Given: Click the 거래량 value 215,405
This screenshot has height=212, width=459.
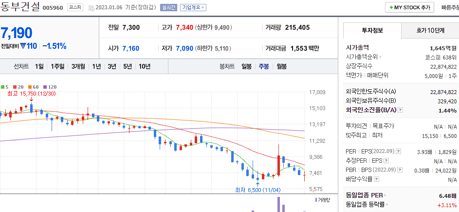Looking at the screenshot, I should pos(297,28).
